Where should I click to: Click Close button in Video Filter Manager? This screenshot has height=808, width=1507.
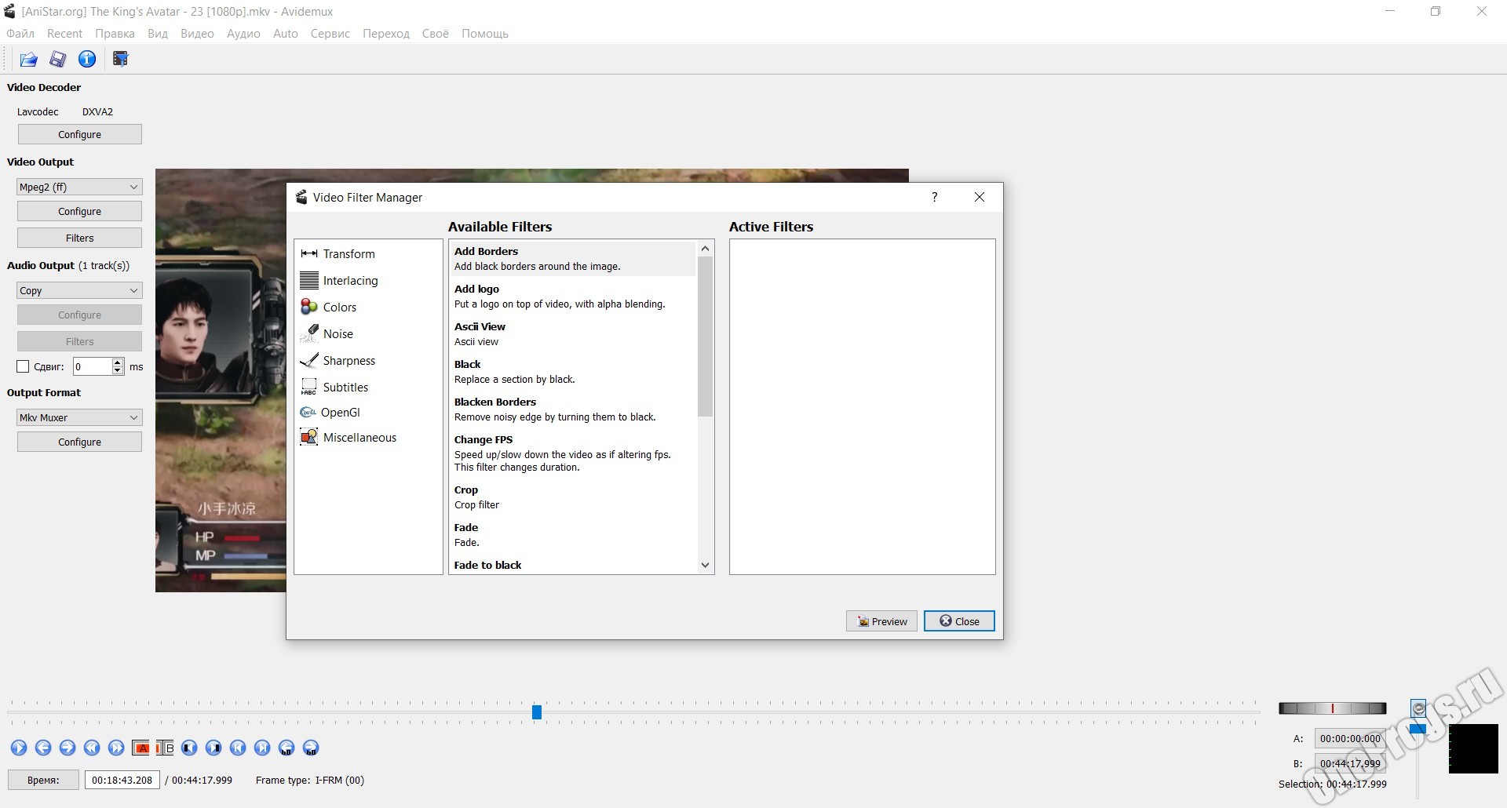[x=959, y=621]
